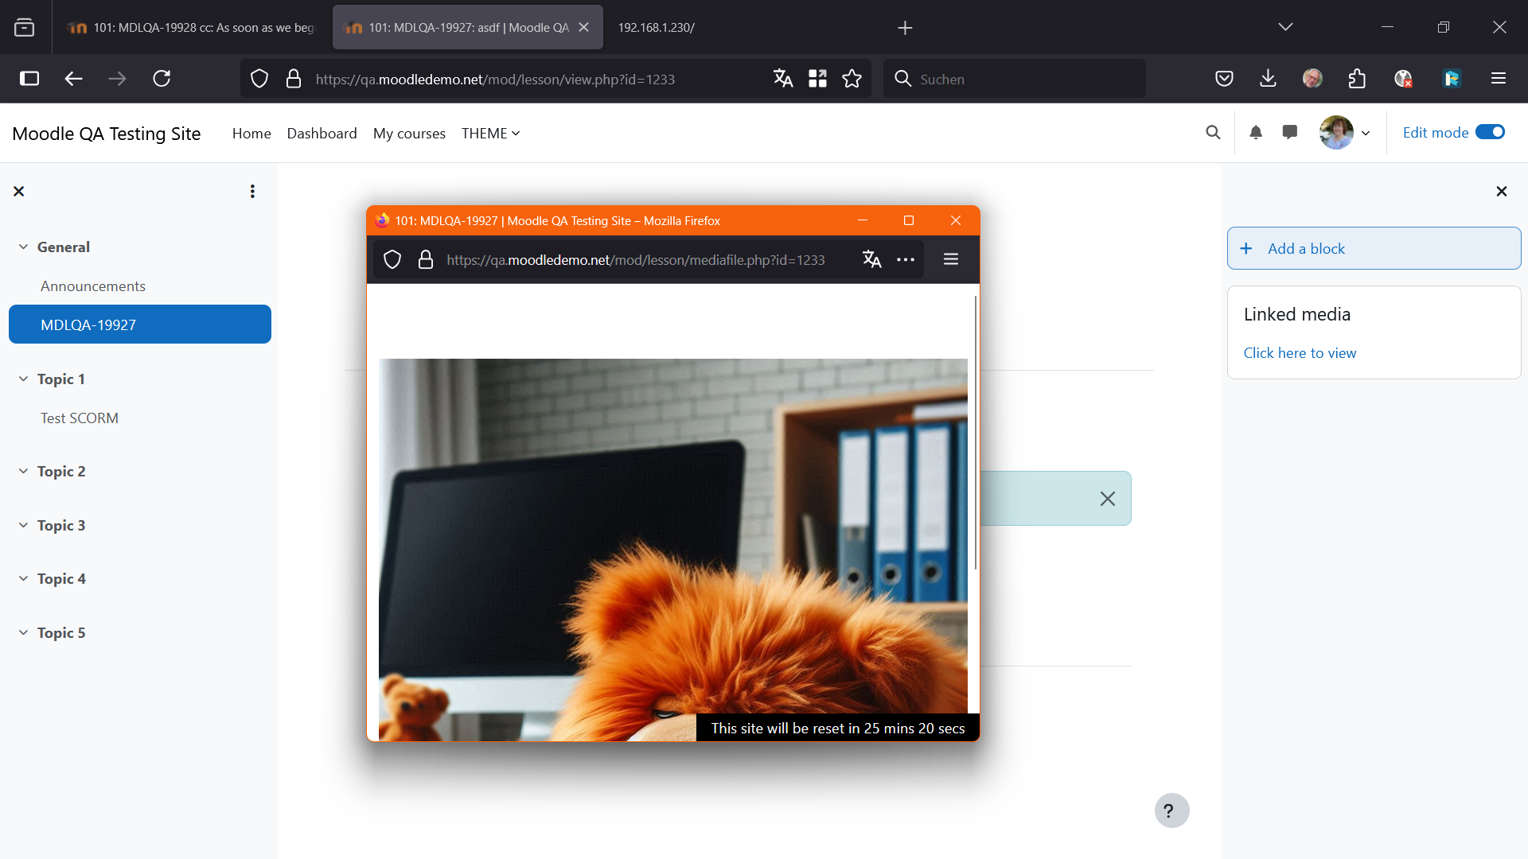Collapse the Topic 1 section
The height and width of the screenshot is (859, 1528).
tap(23, 379)
